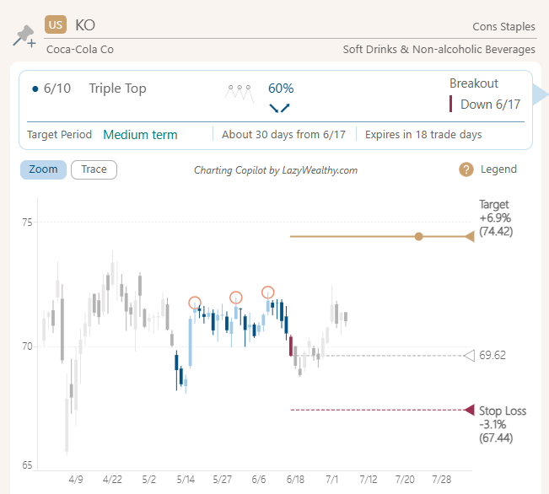Toggle the Trace chart mode

coord(94,169)
